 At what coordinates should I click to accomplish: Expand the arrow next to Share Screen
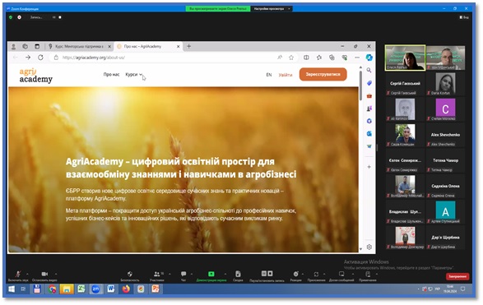(225, 274)
